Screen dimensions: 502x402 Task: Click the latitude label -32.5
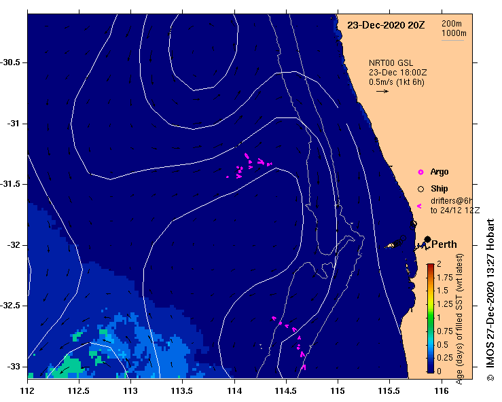tap(12, 306)
